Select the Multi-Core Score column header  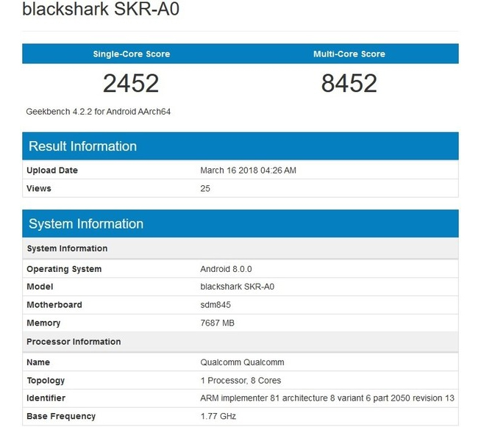pyautogui.click(x=349, y=54)
